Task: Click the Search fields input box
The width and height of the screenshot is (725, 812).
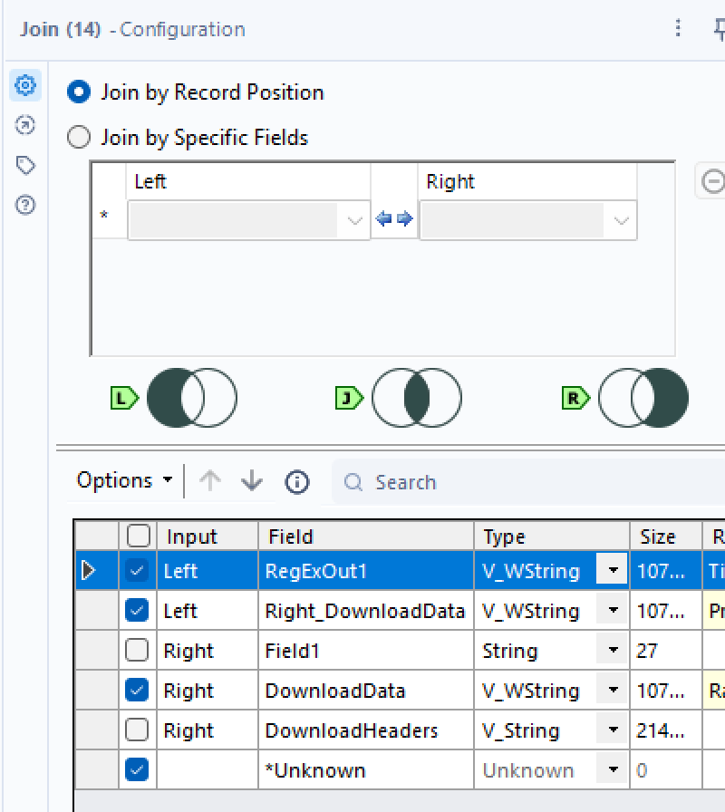Action: (x=528, y=482)
